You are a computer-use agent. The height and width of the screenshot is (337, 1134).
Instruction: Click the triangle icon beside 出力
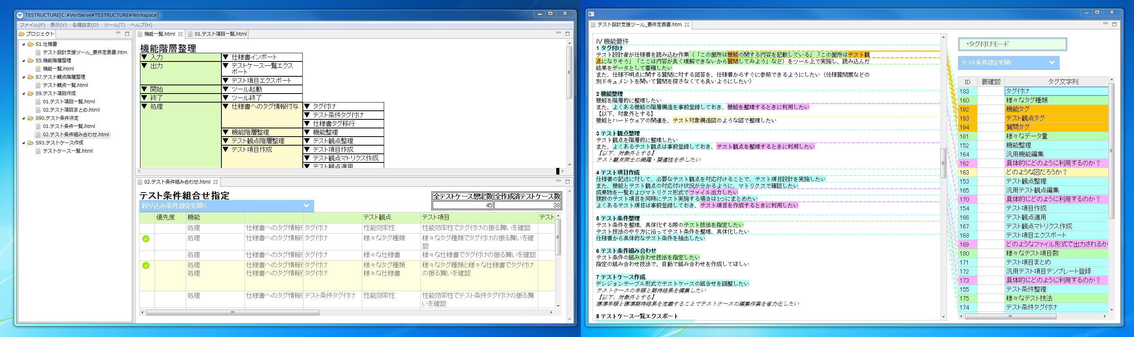coord(144,66)
